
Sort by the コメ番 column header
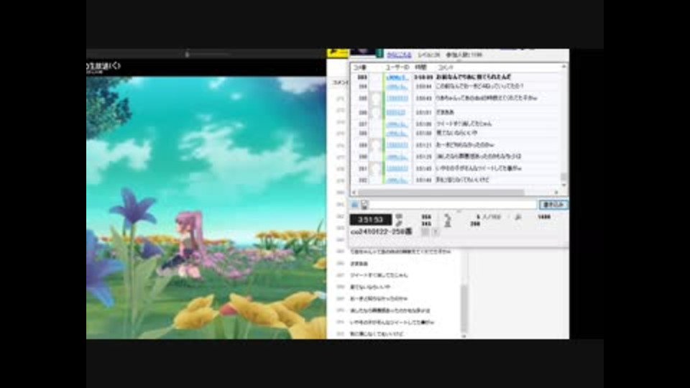tap(360, 68)
